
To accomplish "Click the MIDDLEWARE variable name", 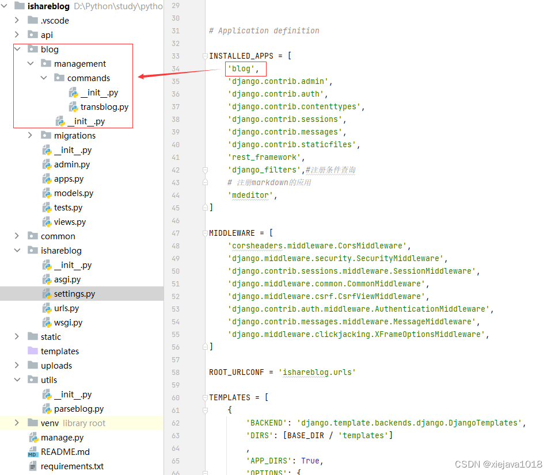I will click(x=232, y=233).
